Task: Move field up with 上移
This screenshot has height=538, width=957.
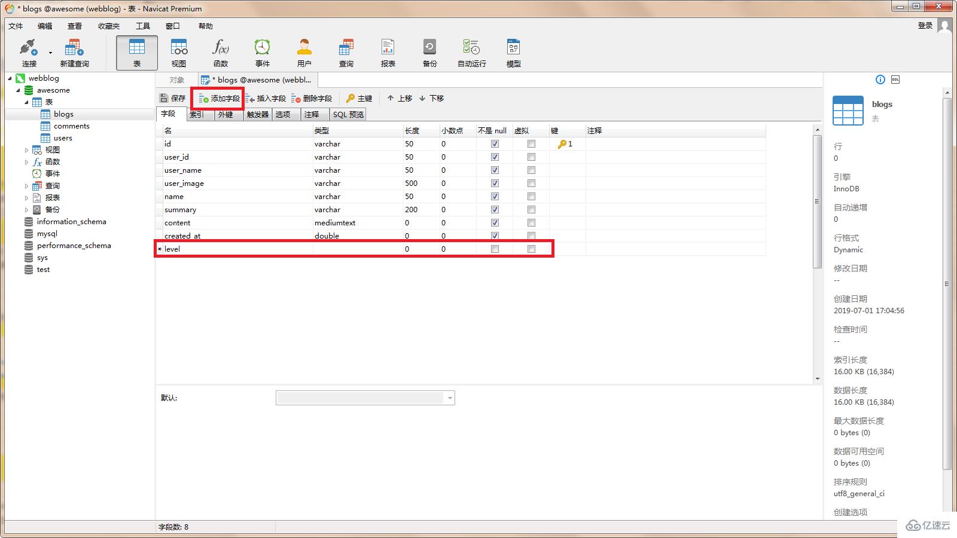Action: tap(400, 98)
